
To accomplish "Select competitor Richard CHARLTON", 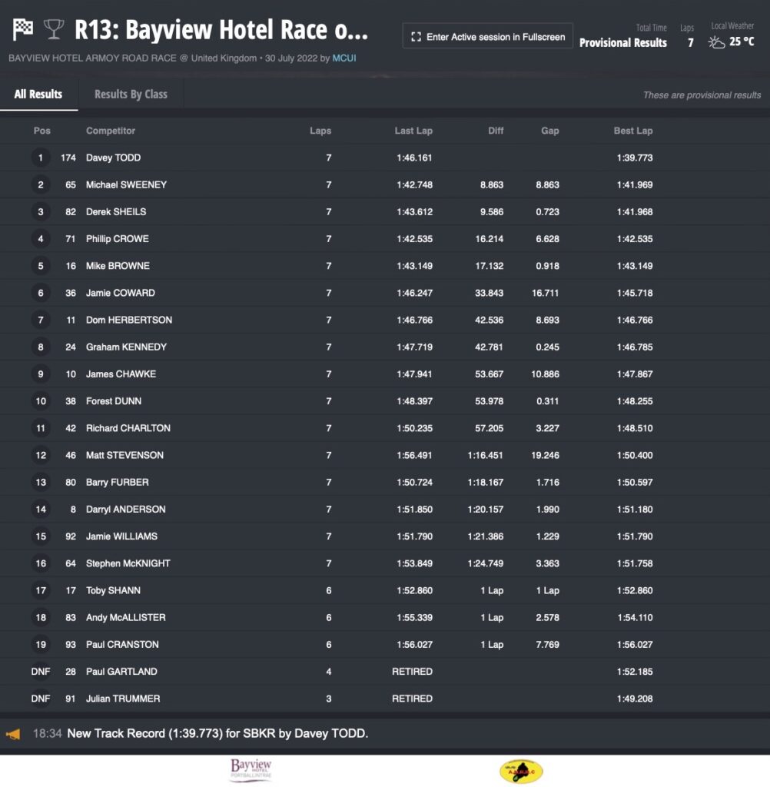I will coord(128,429).
